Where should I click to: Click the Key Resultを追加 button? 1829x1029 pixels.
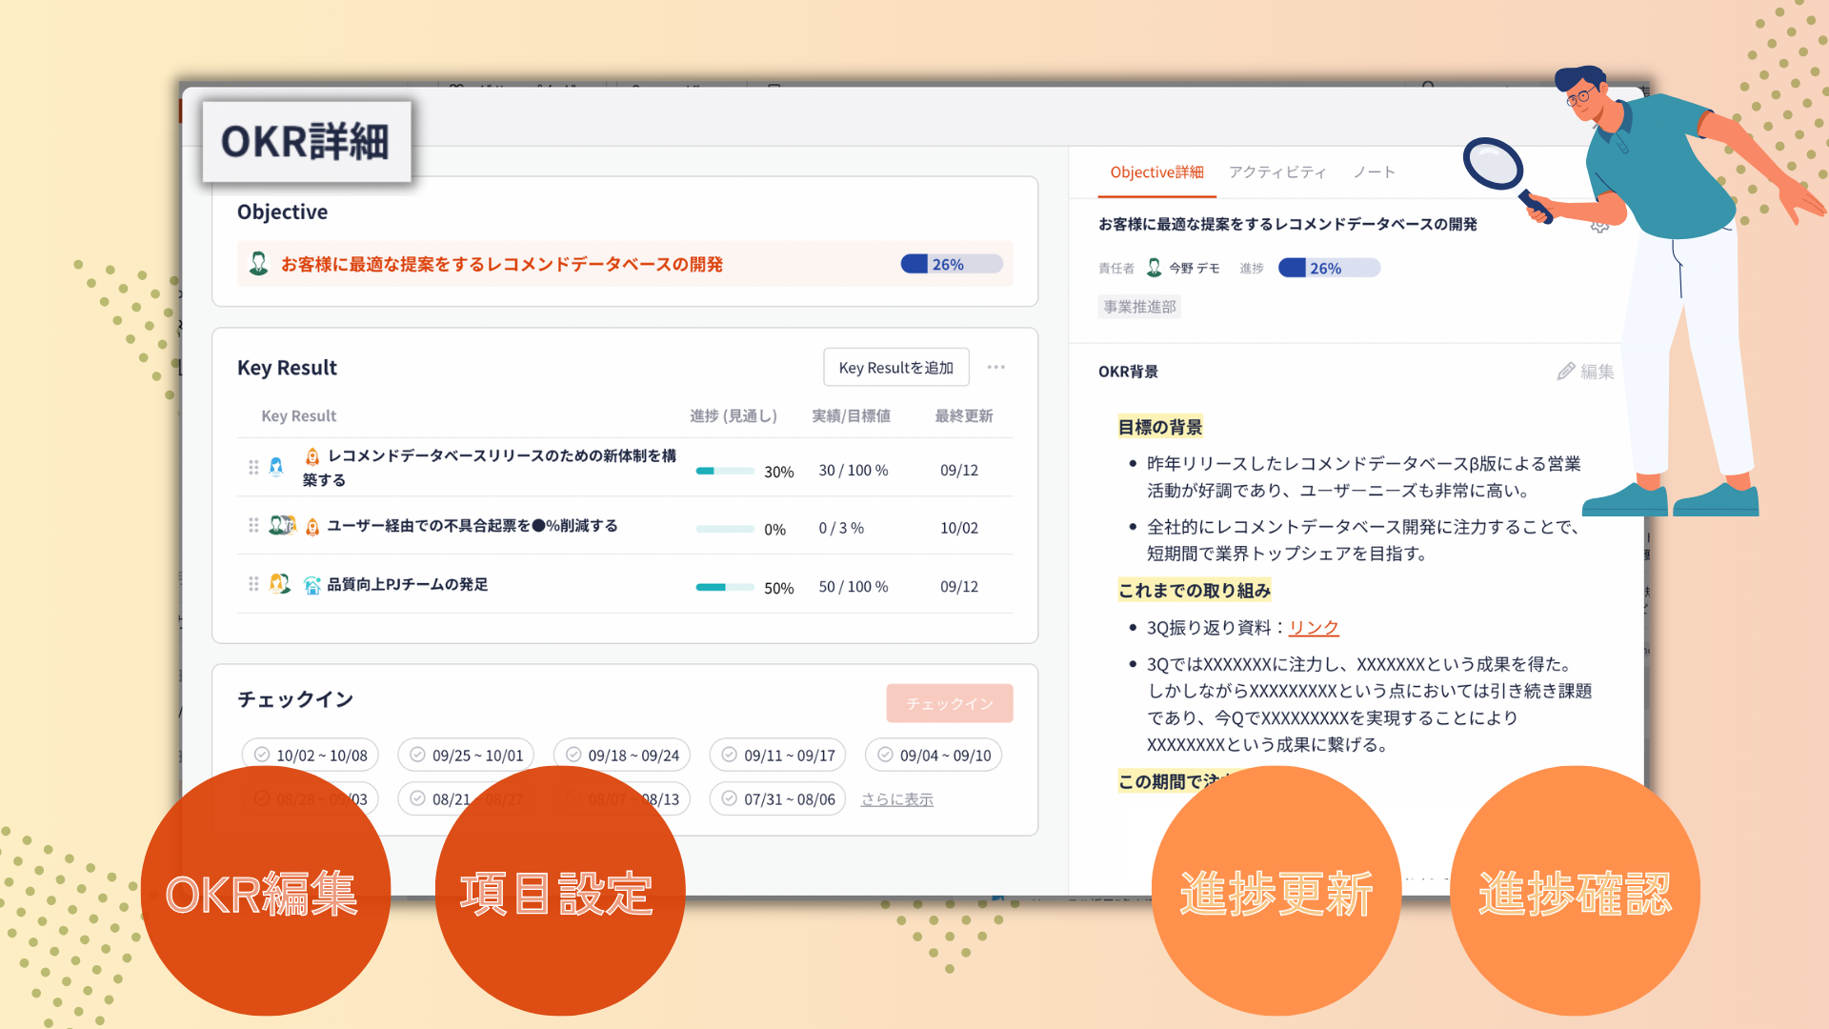click(896, 368)
